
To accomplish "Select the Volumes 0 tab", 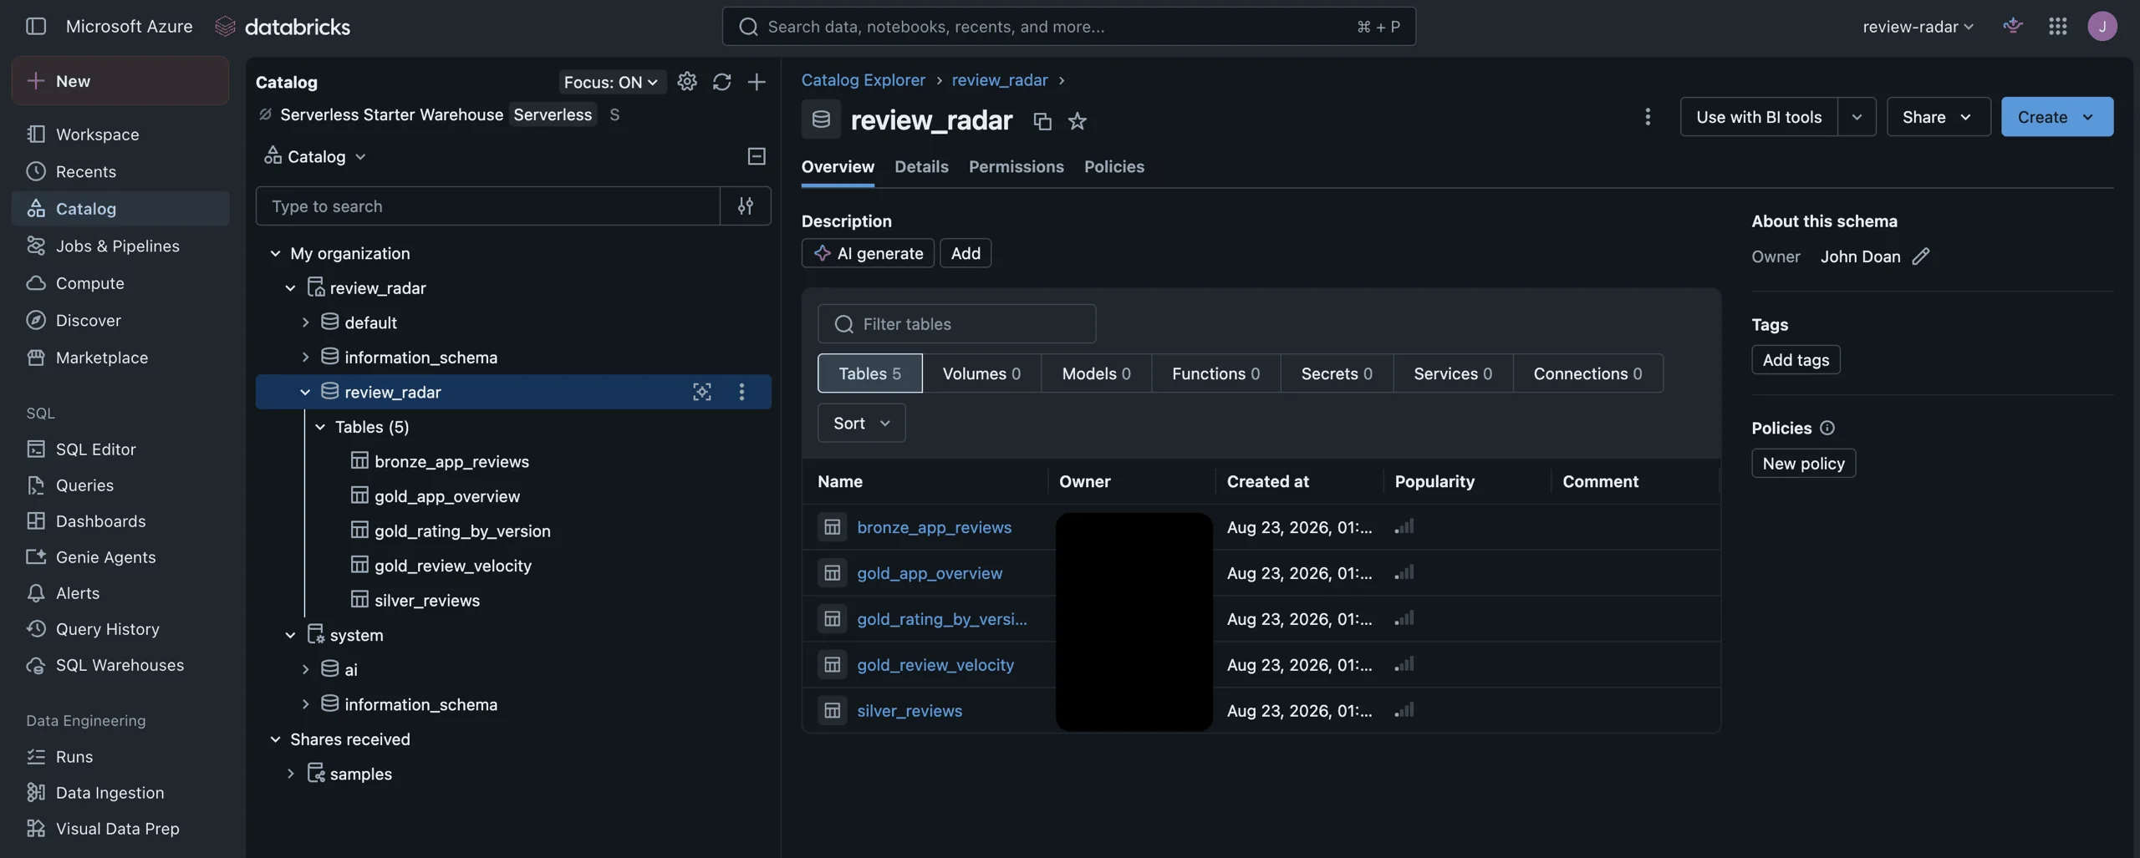I will click(x=981, y=373).
